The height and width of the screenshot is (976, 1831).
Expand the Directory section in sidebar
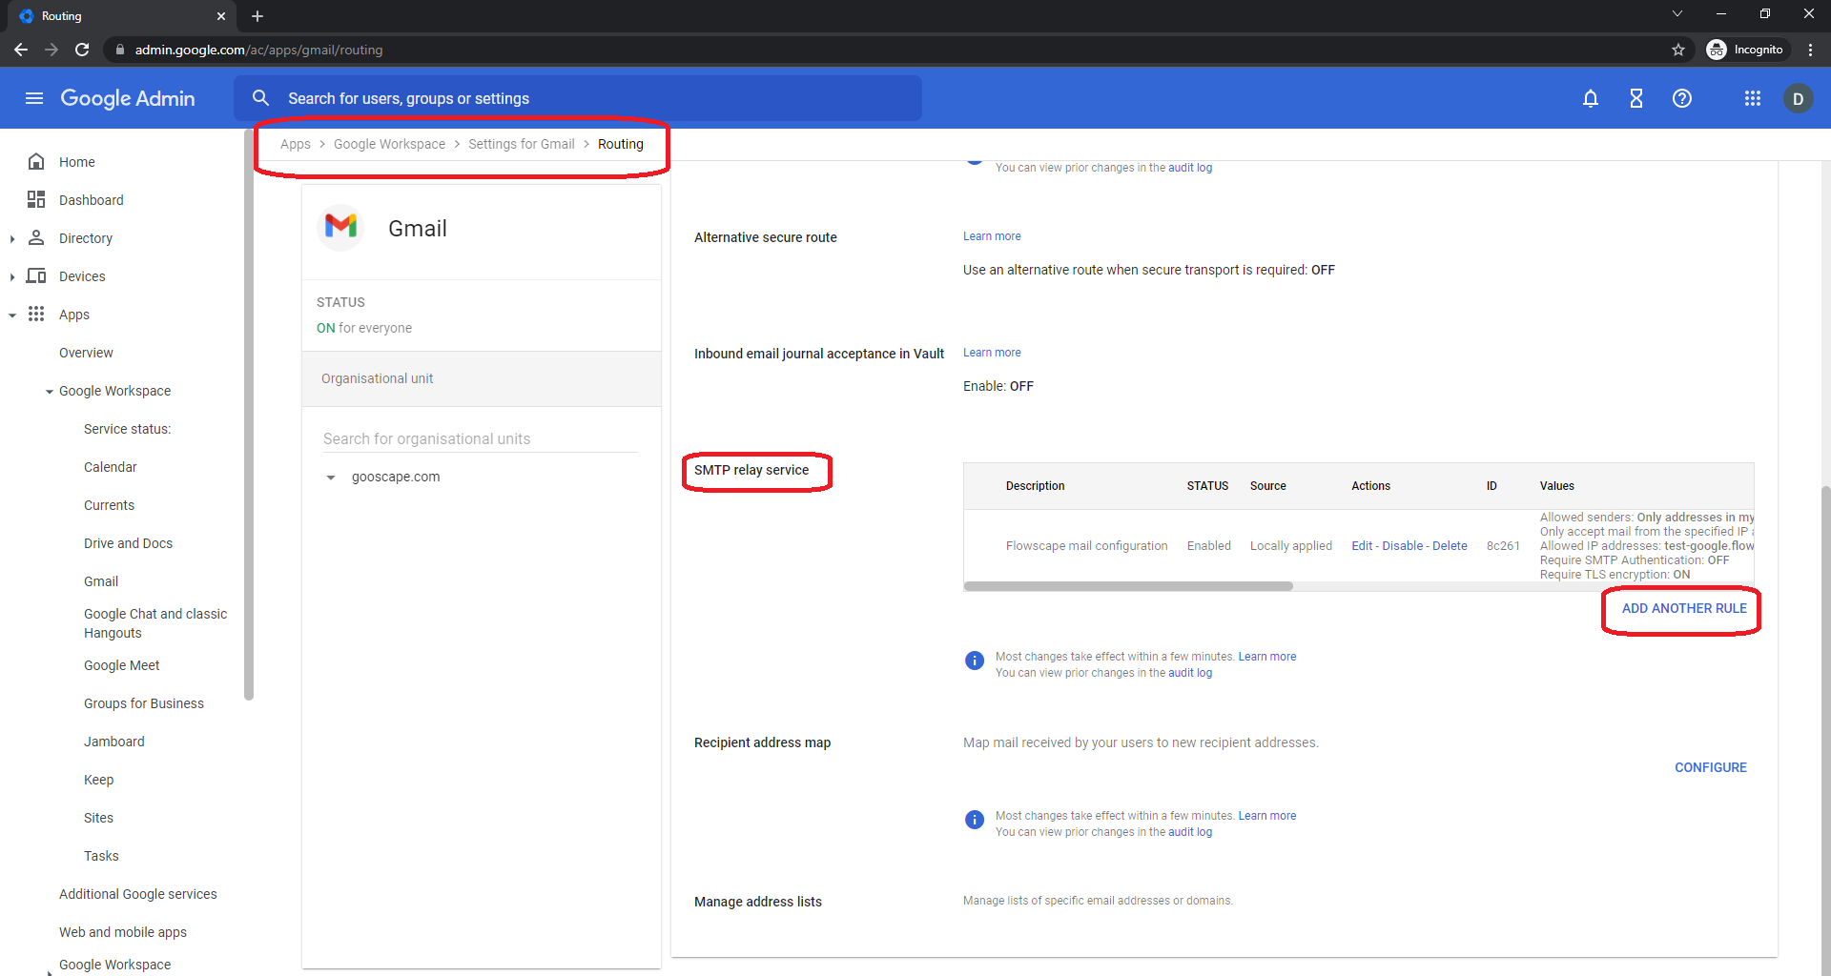click(12, 238)
